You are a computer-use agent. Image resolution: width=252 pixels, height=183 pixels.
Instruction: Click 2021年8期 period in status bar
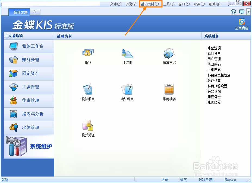[x=206, y=179]
